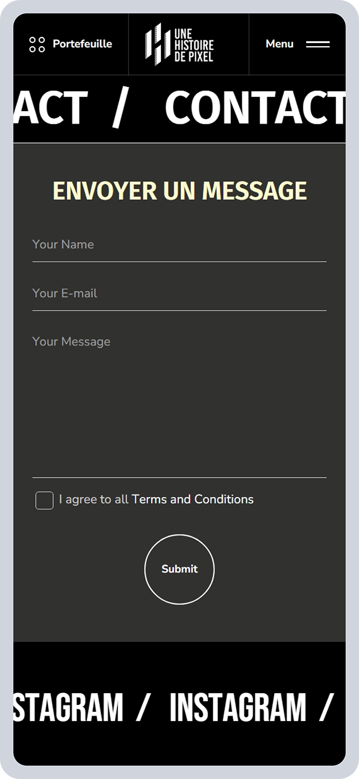Focus the Your Name input field
The width and height of the screenshot is (359, 779).
179,245
